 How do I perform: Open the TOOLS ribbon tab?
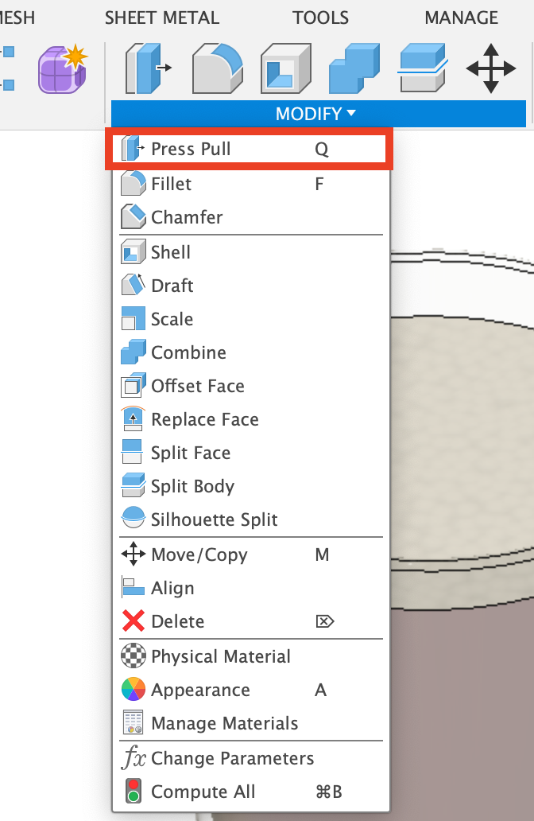point(320,17)
